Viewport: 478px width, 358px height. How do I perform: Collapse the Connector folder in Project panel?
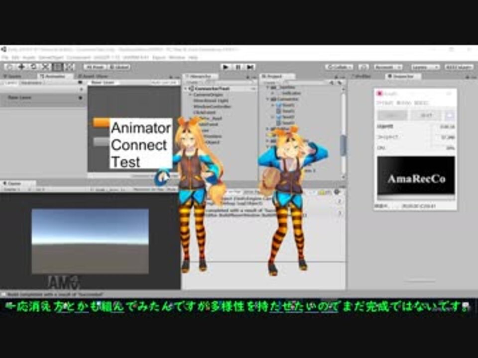click(268, 99)
